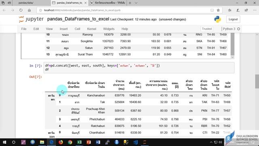Open Visual Studio Code from taskbar
The image size is (259, 146).
point(136,142)
